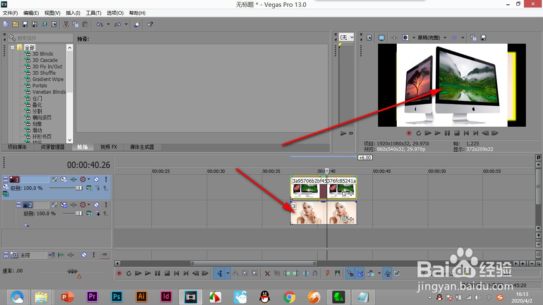Open the 文件(F) menu
The width and height of the screenshot is (543, 305).
pos(10,13)
